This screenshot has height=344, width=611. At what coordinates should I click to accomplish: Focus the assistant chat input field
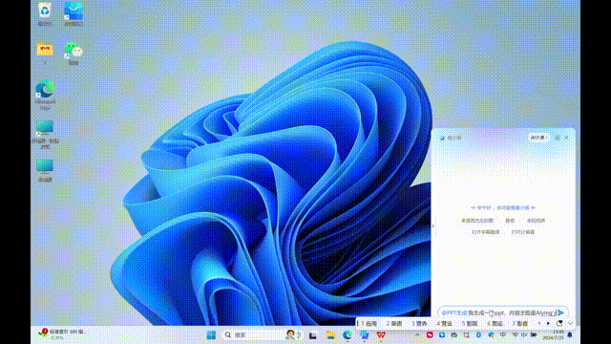pos(498,312)
